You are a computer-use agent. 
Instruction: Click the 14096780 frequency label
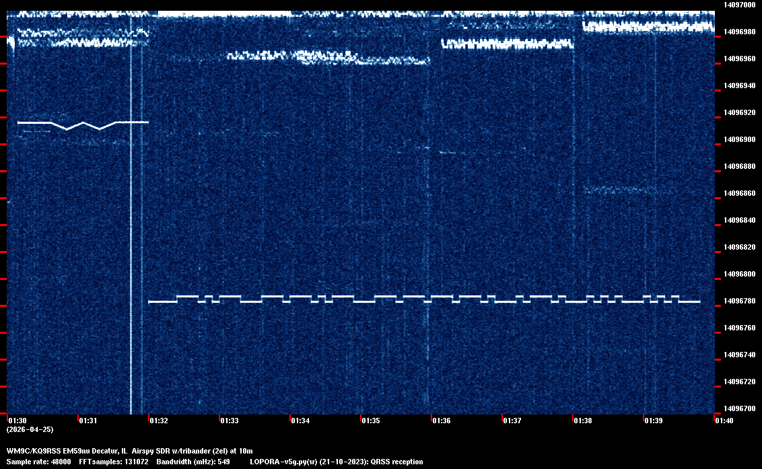740,301
